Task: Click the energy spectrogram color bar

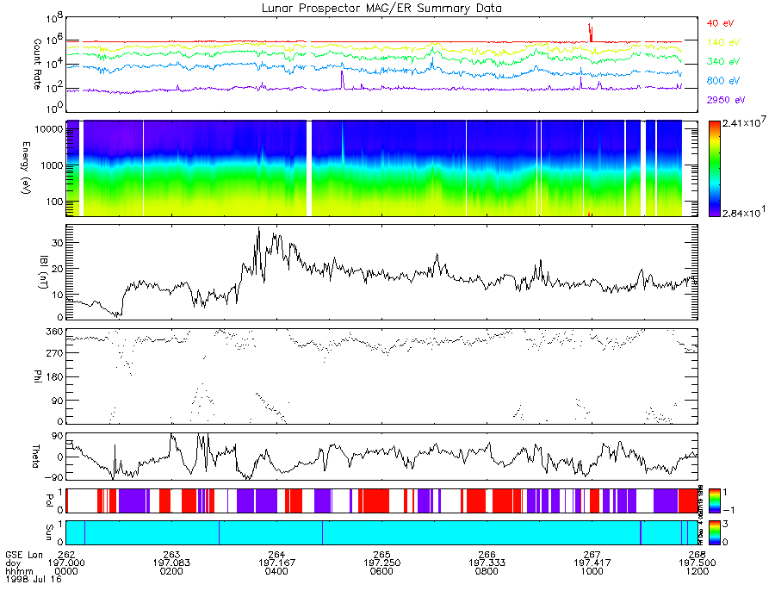Action: tap(714, 169)
